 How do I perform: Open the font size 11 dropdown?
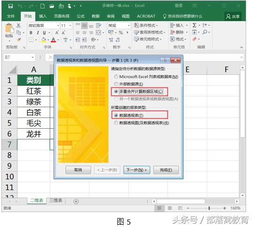(70, 26)
